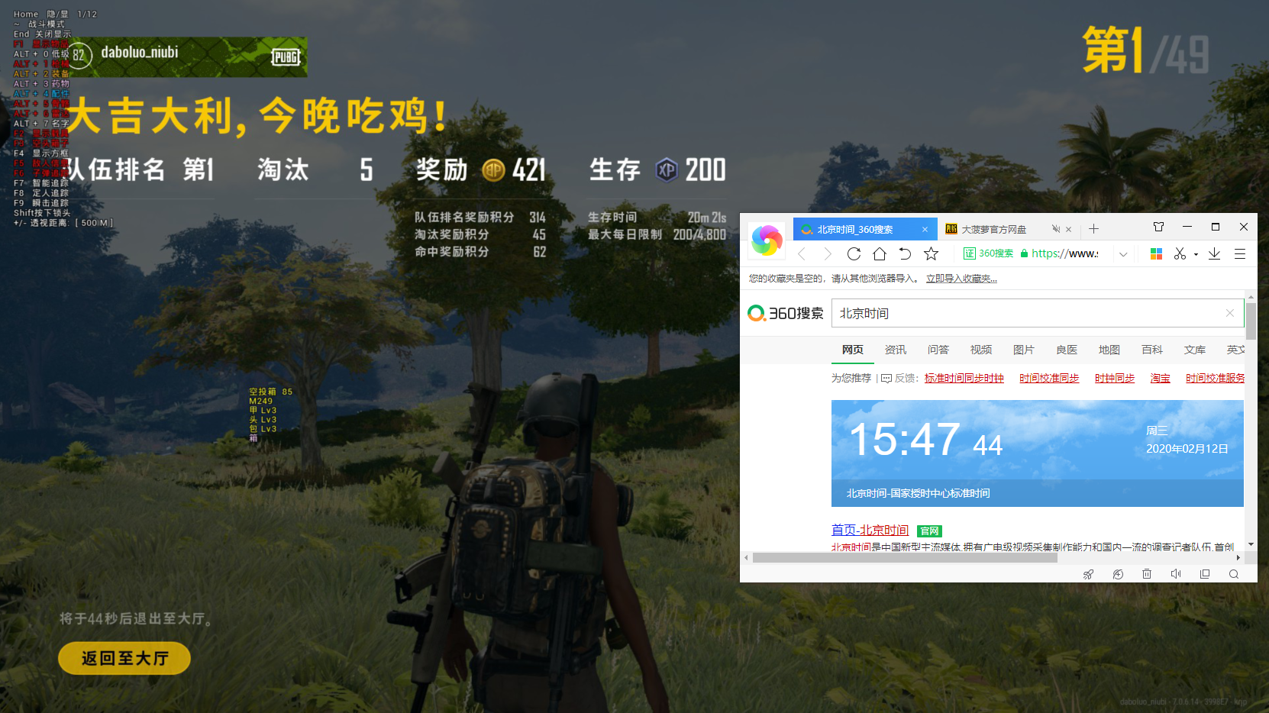Click the vertical scrollbar thumb in browser
Screen dimensions: 1269x713
(1251, 321)
